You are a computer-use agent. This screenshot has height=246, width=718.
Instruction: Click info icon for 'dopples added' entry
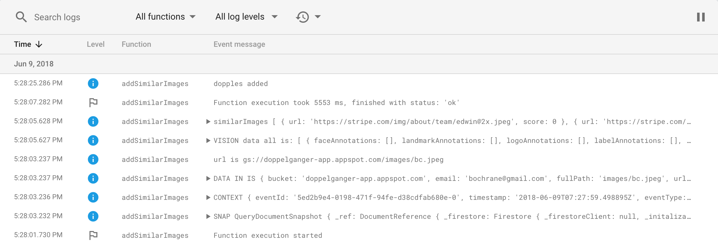click(x=93, y=83)
